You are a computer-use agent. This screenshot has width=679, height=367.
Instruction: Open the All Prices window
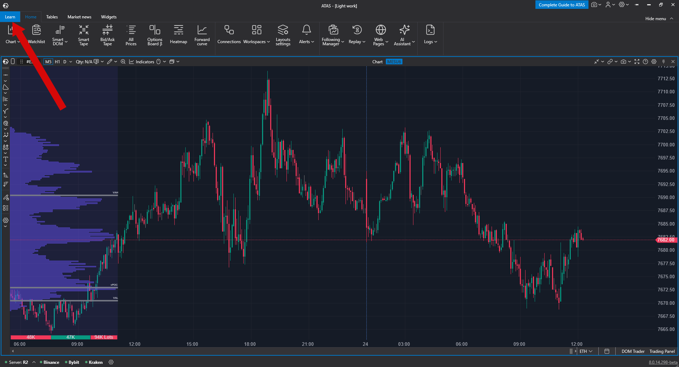(x=131, y=35)
